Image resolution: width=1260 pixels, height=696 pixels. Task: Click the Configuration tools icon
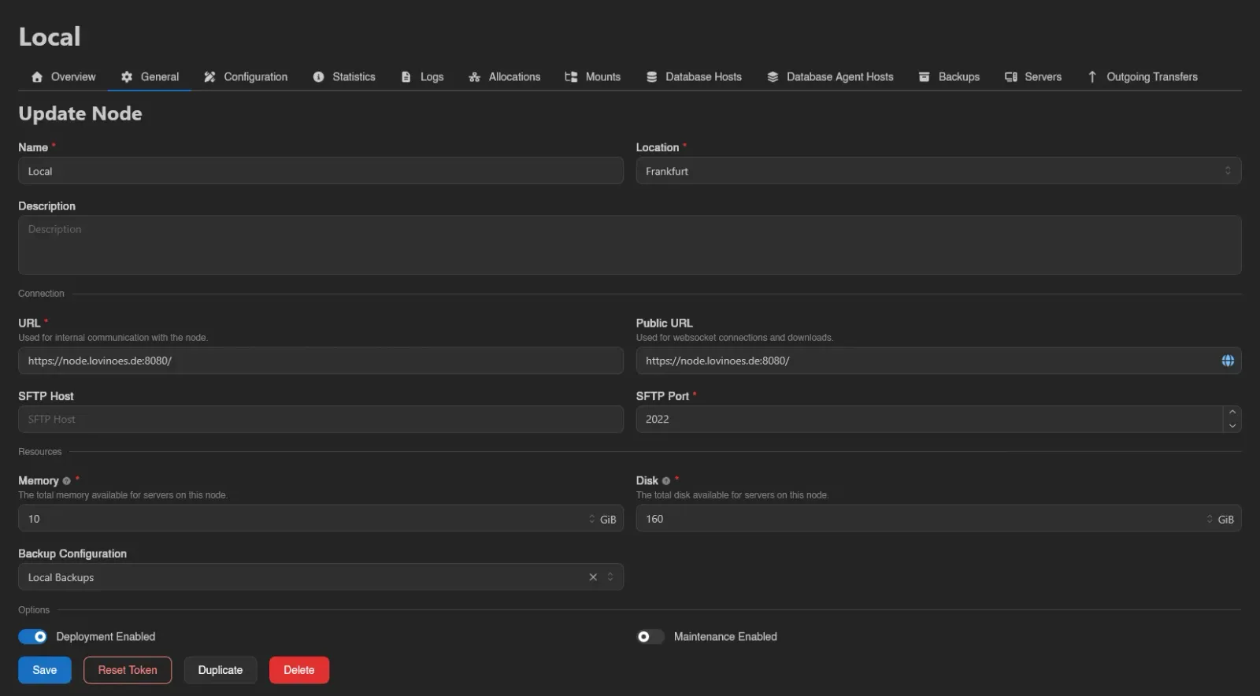point(209,77)
